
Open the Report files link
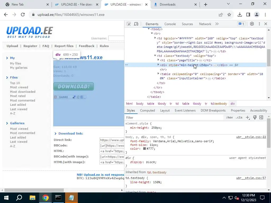(x=64, y=46)
